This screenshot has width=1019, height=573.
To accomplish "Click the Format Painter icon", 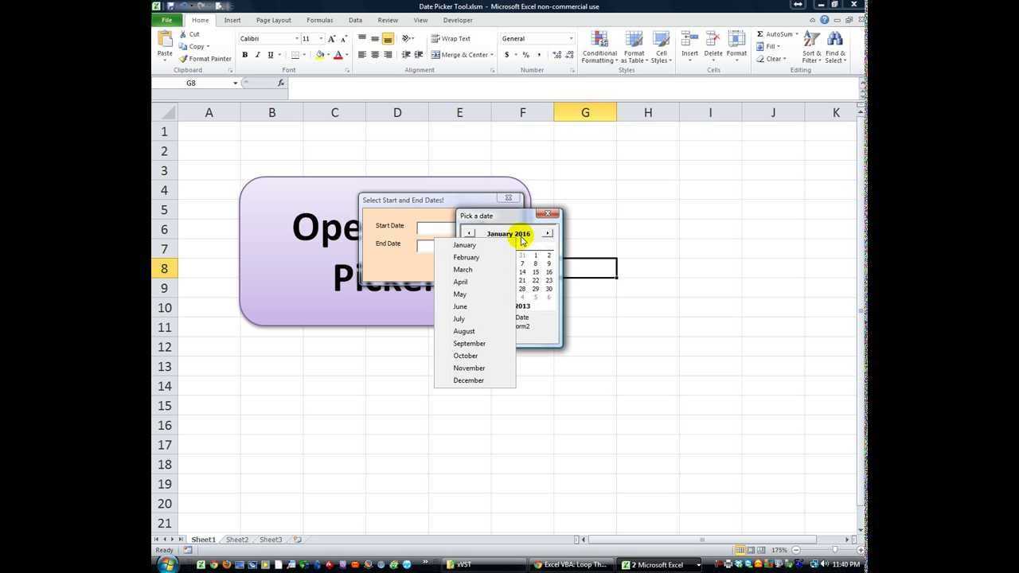I will [184, 59].
